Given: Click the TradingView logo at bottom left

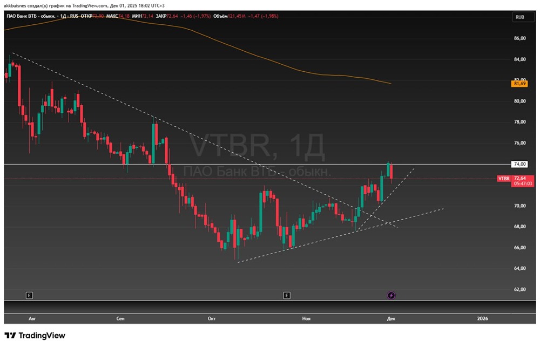Looking at the screenshot, I should (35, 336).
